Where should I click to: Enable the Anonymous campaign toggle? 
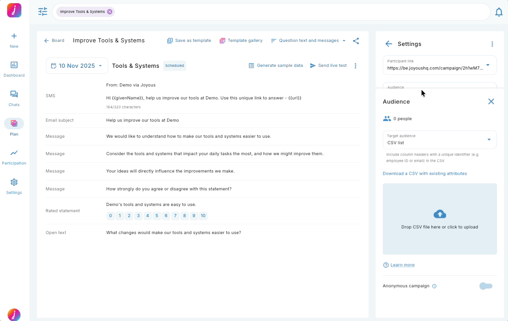click(x=486, y=286)
